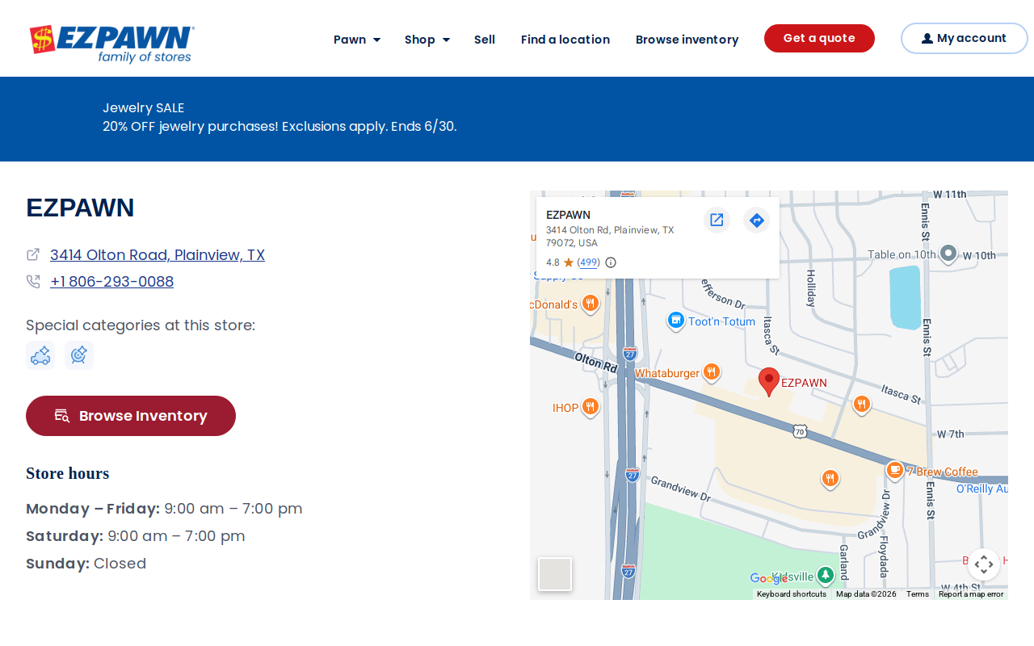Click the Store hours heading
Image resolution: width=1034 pixels, height=646 pixels.
coord(67,473)
